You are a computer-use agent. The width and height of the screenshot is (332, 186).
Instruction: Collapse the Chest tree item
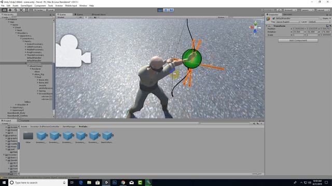(x=14, y=27)
